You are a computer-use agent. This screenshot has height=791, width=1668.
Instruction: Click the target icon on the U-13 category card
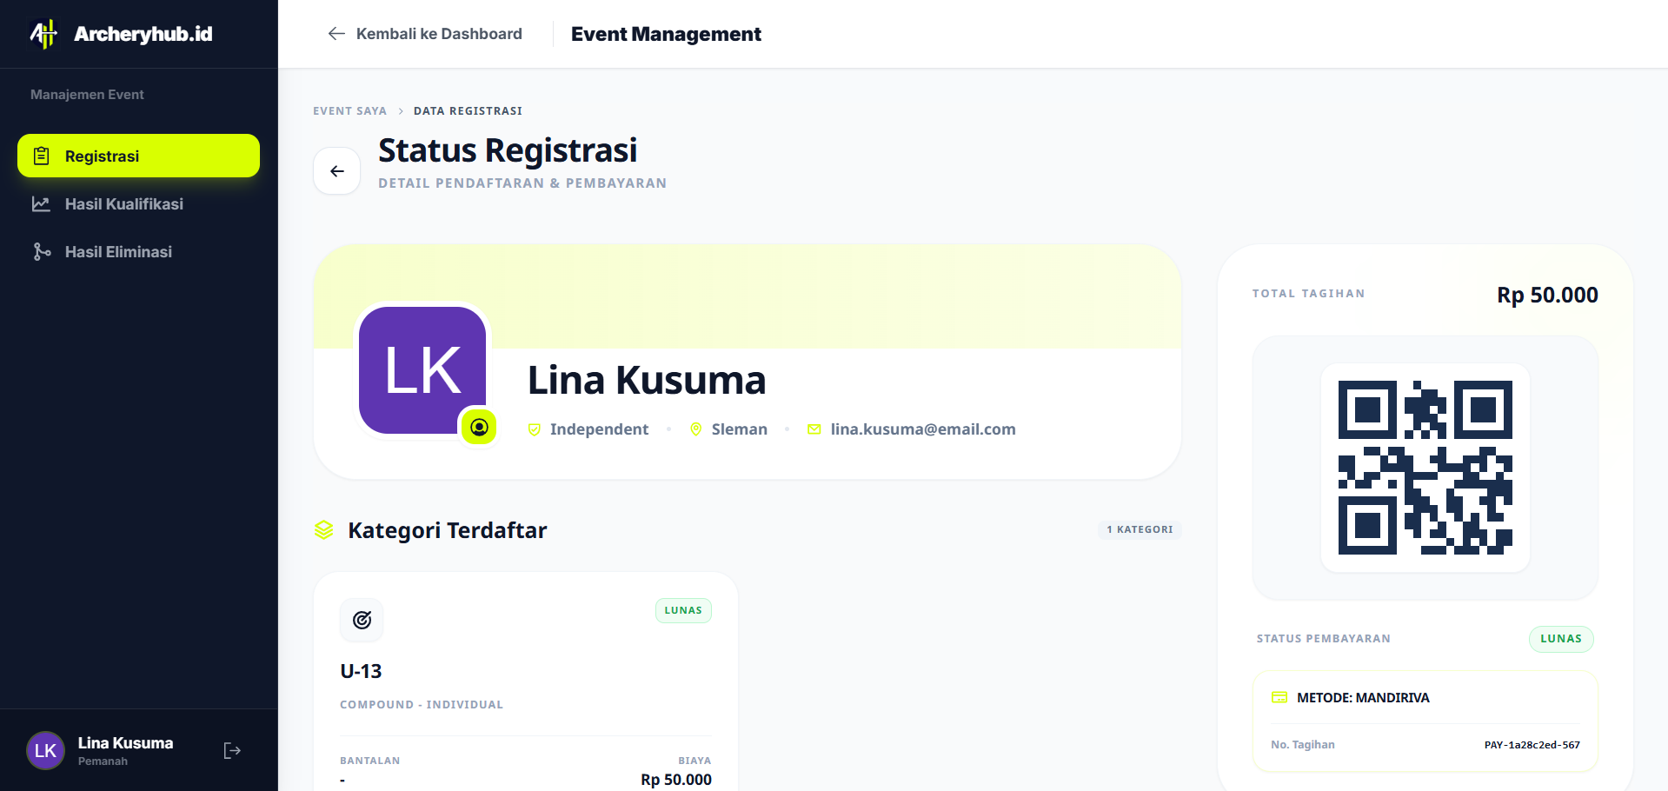(362, 620)
